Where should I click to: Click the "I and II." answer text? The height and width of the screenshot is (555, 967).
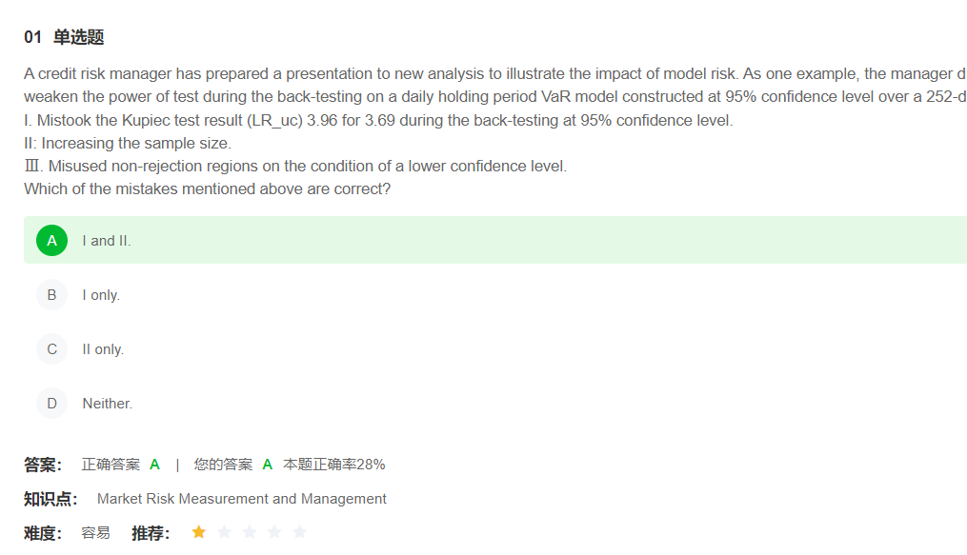coord(107,241)
